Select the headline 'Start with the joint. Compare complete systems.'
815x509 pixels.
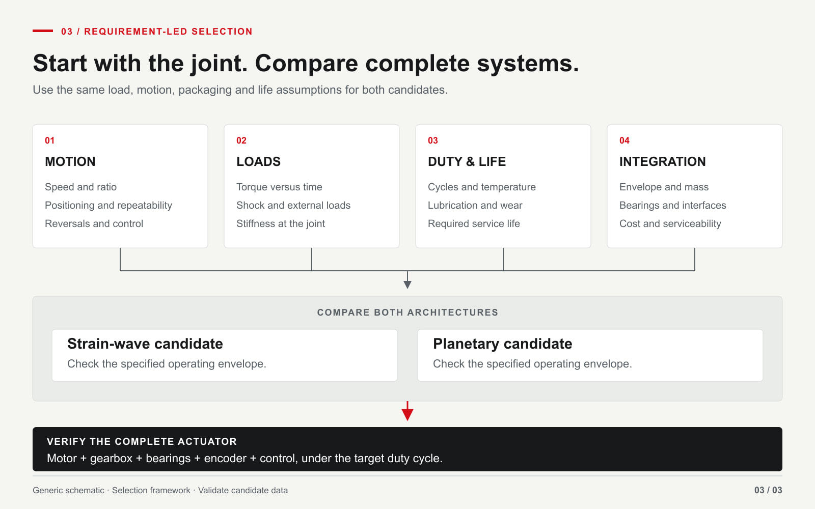[x=306, y=64]
